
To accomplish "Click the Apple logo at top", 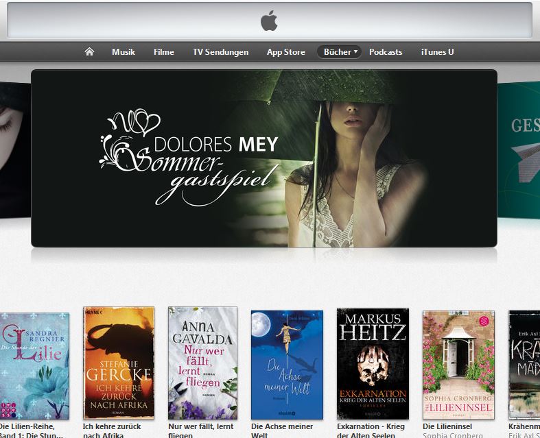I will pos(269,21).
